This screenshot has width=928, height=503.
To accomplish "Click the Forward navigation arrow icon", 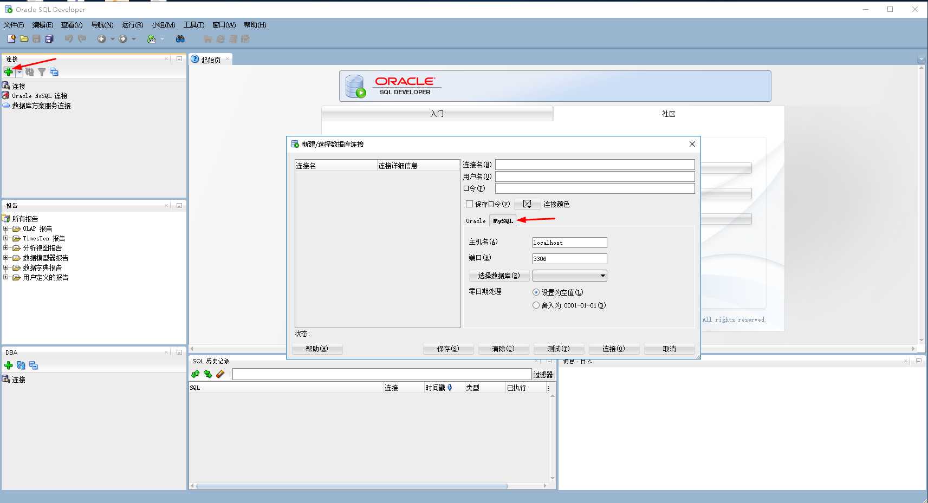I will (x=123, y=39).
